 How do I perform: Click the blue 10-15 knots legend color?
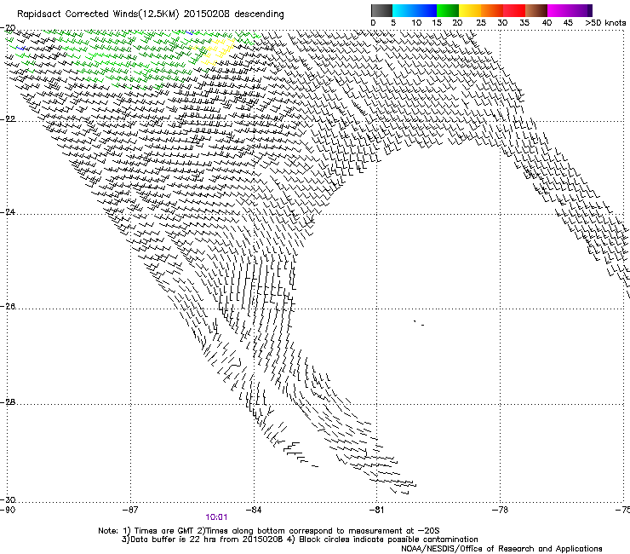point(426,10)
